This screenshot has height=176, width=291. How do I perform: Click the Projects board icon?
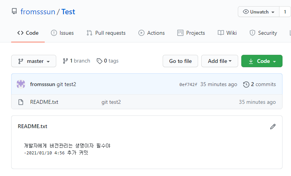(180, 33)
